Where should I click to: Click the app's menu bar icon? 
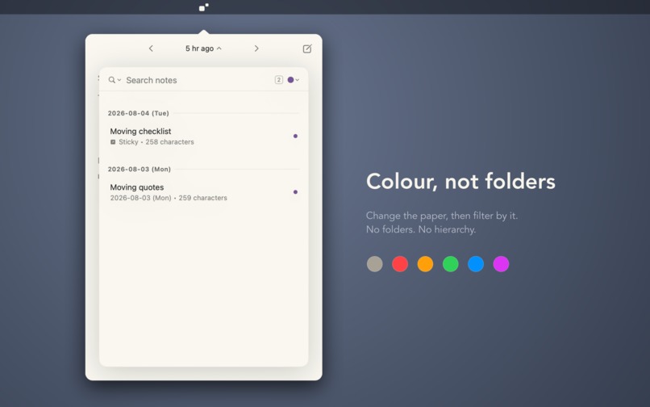[x=203, y=7]
